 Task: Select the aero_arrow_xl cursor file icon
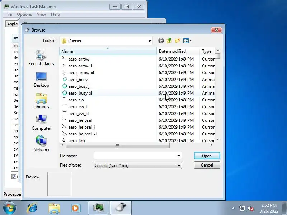[x=64, y=73]
